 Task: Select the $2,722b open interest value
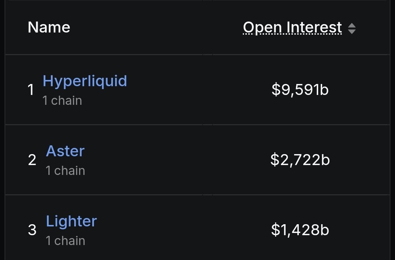pyautogui.click(x=300, y=160)
